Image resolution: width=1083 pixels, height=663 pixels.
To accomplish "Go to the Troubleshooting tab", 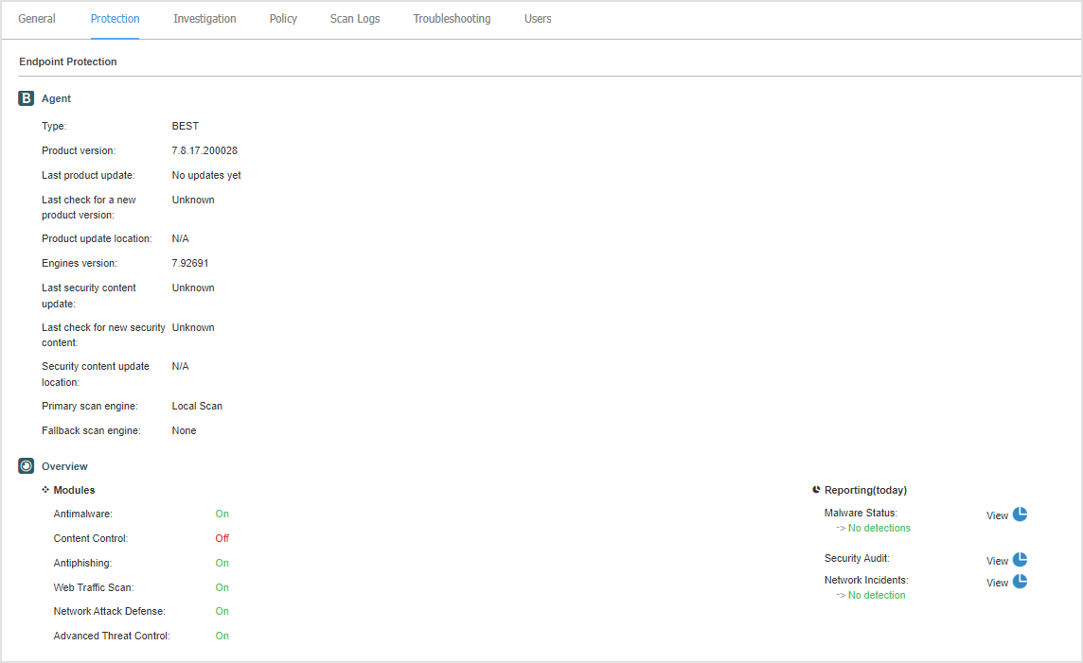I will [x=452, y=18].
